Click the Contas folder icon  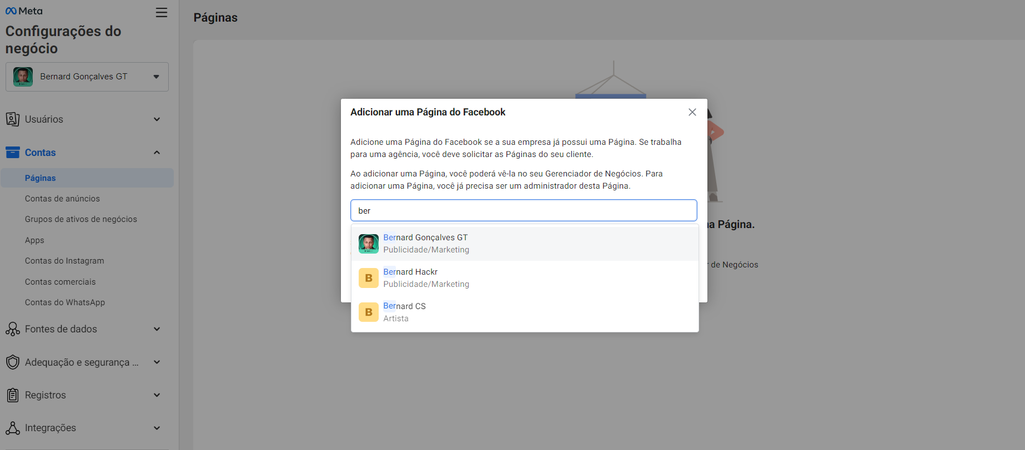click(13, 153)
